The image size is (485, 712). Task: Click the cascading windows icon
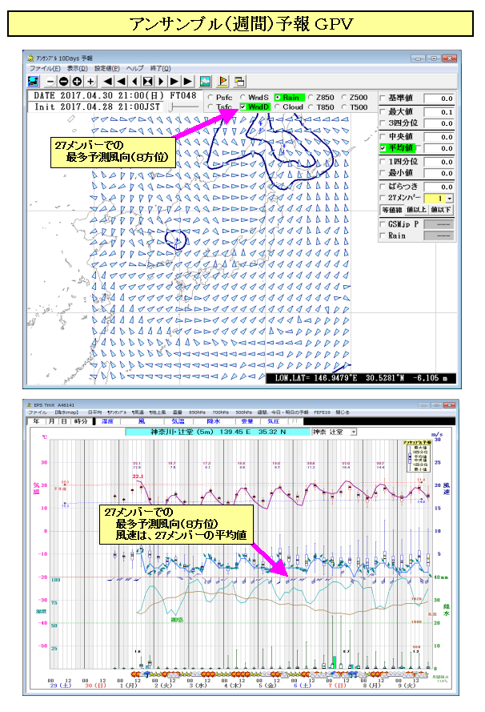pyautogui.click(x=239, y=81)
